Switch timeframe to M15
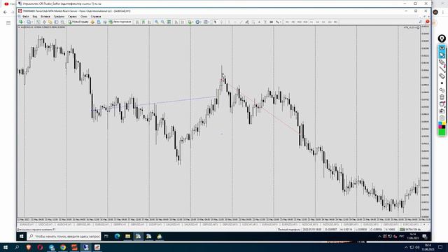The width and height of the screenshot is (448, 252). tap(299, 22)
